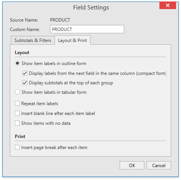Click the Field Settings title bar

pos(91,7)
